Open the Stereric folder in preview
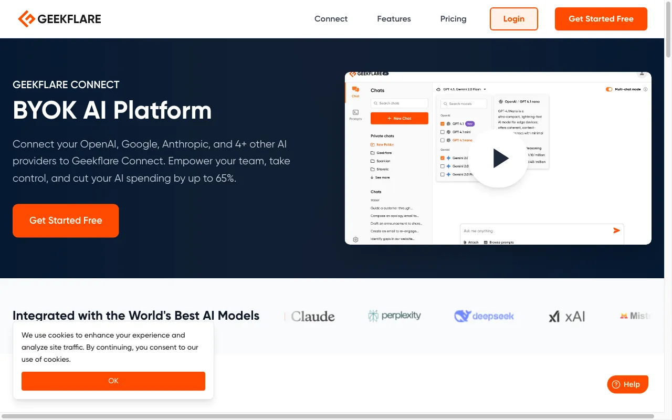This screenshot has width=672, height=420. (380, 170)
